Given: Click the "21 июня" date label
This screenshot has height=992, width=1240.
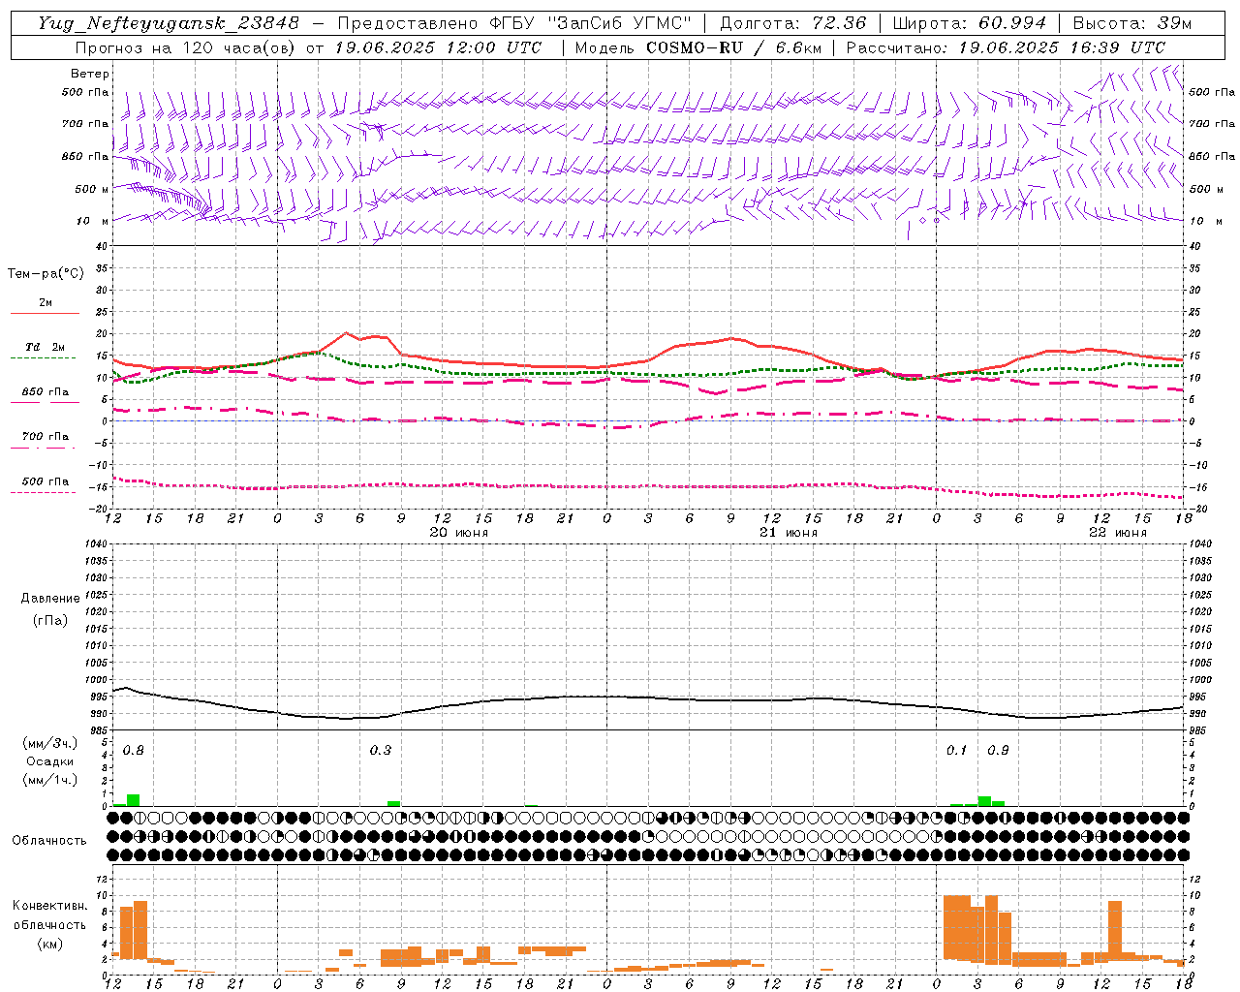Looking at the screenshot, I should point(789,533).
